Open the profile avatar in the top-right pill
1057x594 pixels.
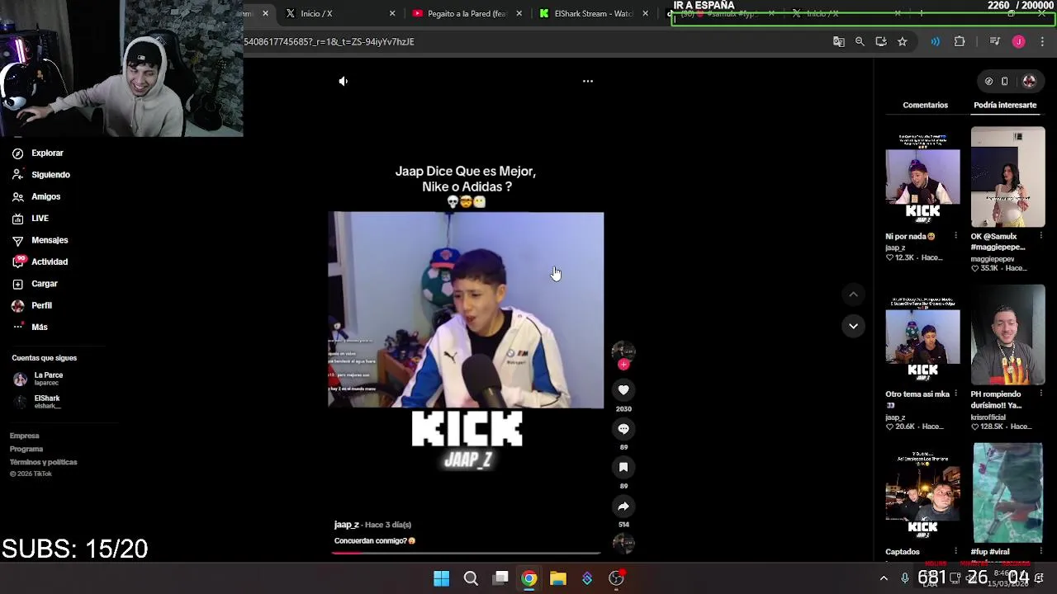1029,81
